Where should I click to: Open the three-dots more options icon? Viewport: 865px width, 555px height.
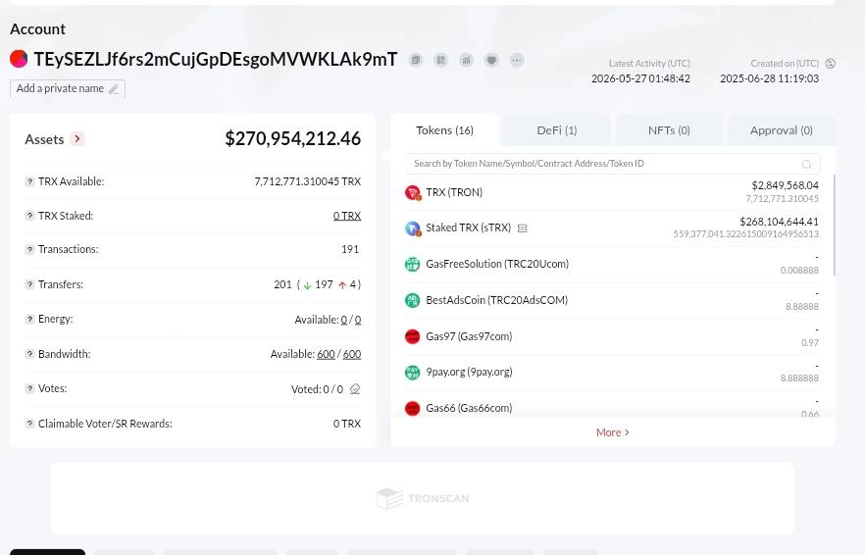pos(517,60)
